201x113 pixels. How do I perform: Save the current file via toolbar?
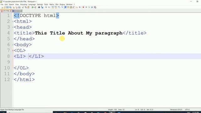coord(7,7)
